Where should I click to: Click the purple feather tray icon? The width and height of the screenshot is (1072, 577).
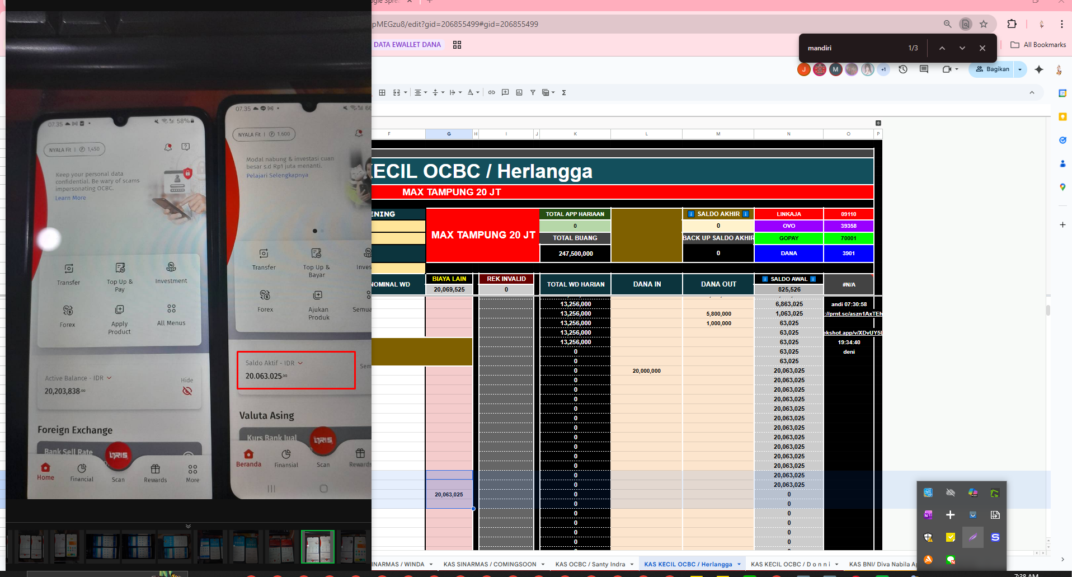972,537
